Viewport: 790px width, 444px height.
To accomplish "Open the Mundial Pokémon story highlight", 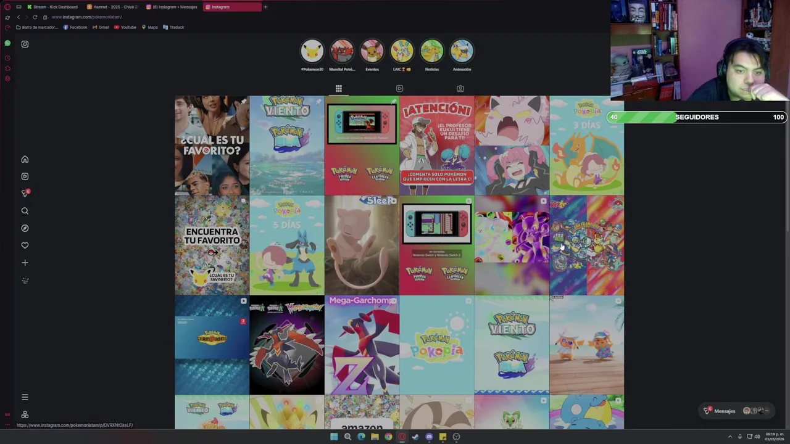I will [x=342, y=51].
